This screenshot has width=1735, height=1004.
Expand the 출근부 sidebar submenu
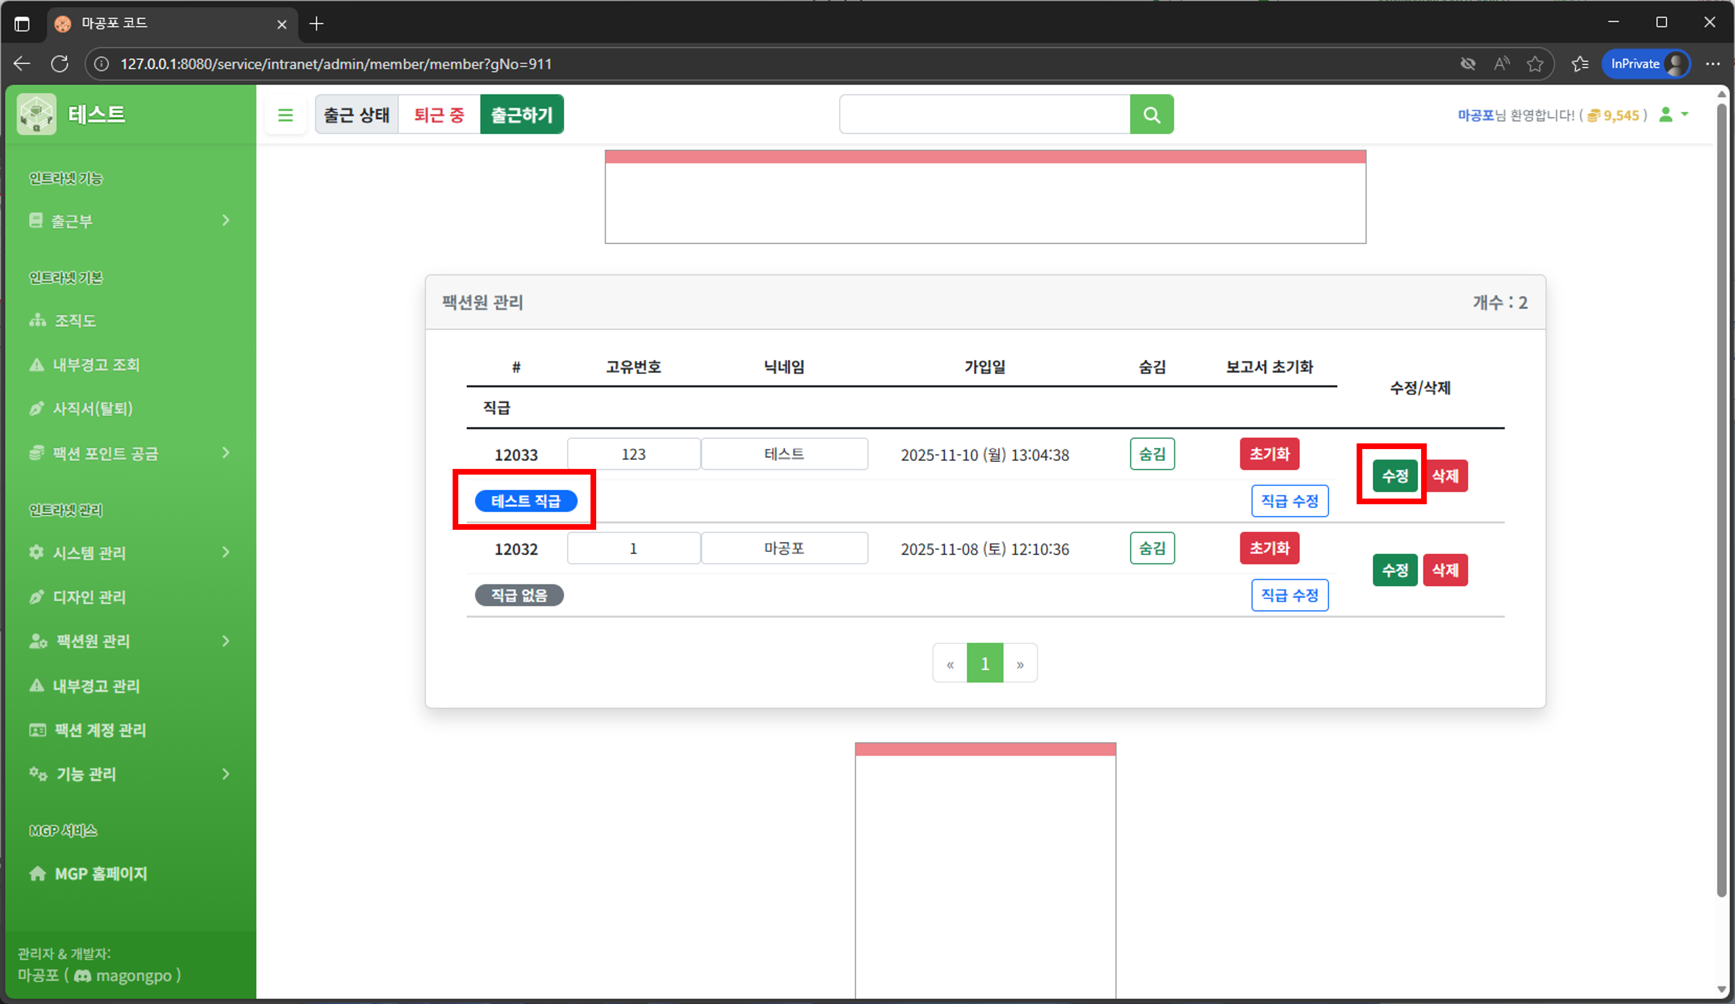point(128,220)
